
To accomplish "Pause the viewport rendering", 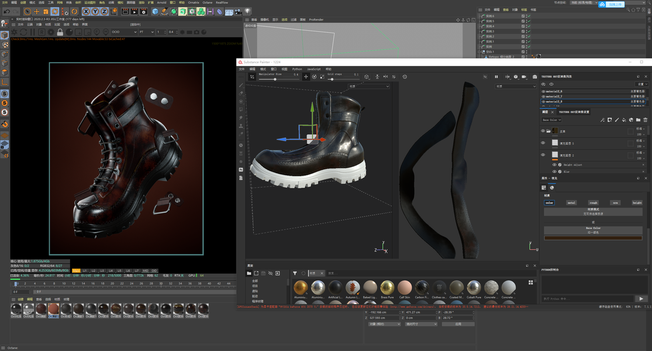I will click(496, 77).
